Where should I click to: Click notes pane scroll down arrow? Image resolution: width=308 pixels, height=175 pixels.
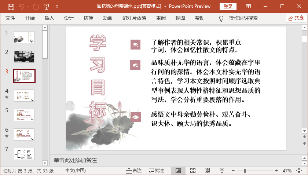click(304, 163)
